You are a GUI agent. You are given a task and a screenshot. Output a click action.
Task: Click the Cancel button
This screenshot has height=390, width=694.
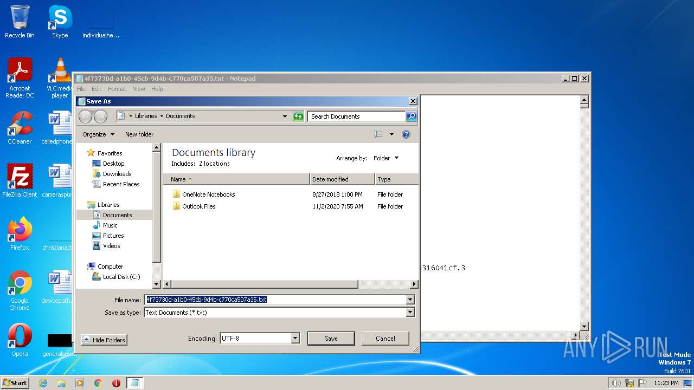pyautogui.click(x=385, y=339)
